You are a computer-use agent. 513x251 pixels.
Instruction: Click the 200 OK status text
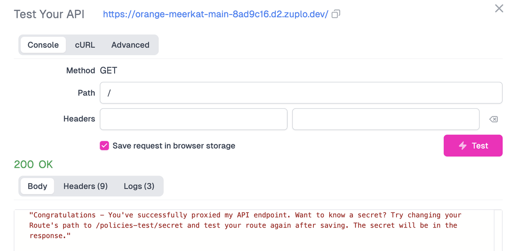(33, 164)
